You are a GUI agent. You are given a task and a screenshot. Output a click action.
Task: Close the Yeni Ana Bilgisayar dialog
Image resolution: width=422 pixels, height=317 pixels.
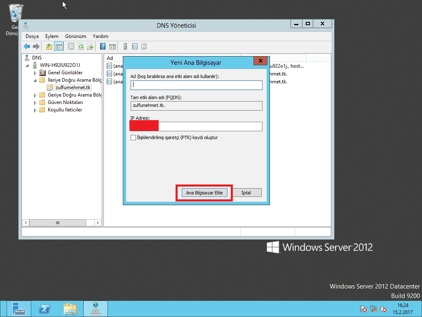260,61
